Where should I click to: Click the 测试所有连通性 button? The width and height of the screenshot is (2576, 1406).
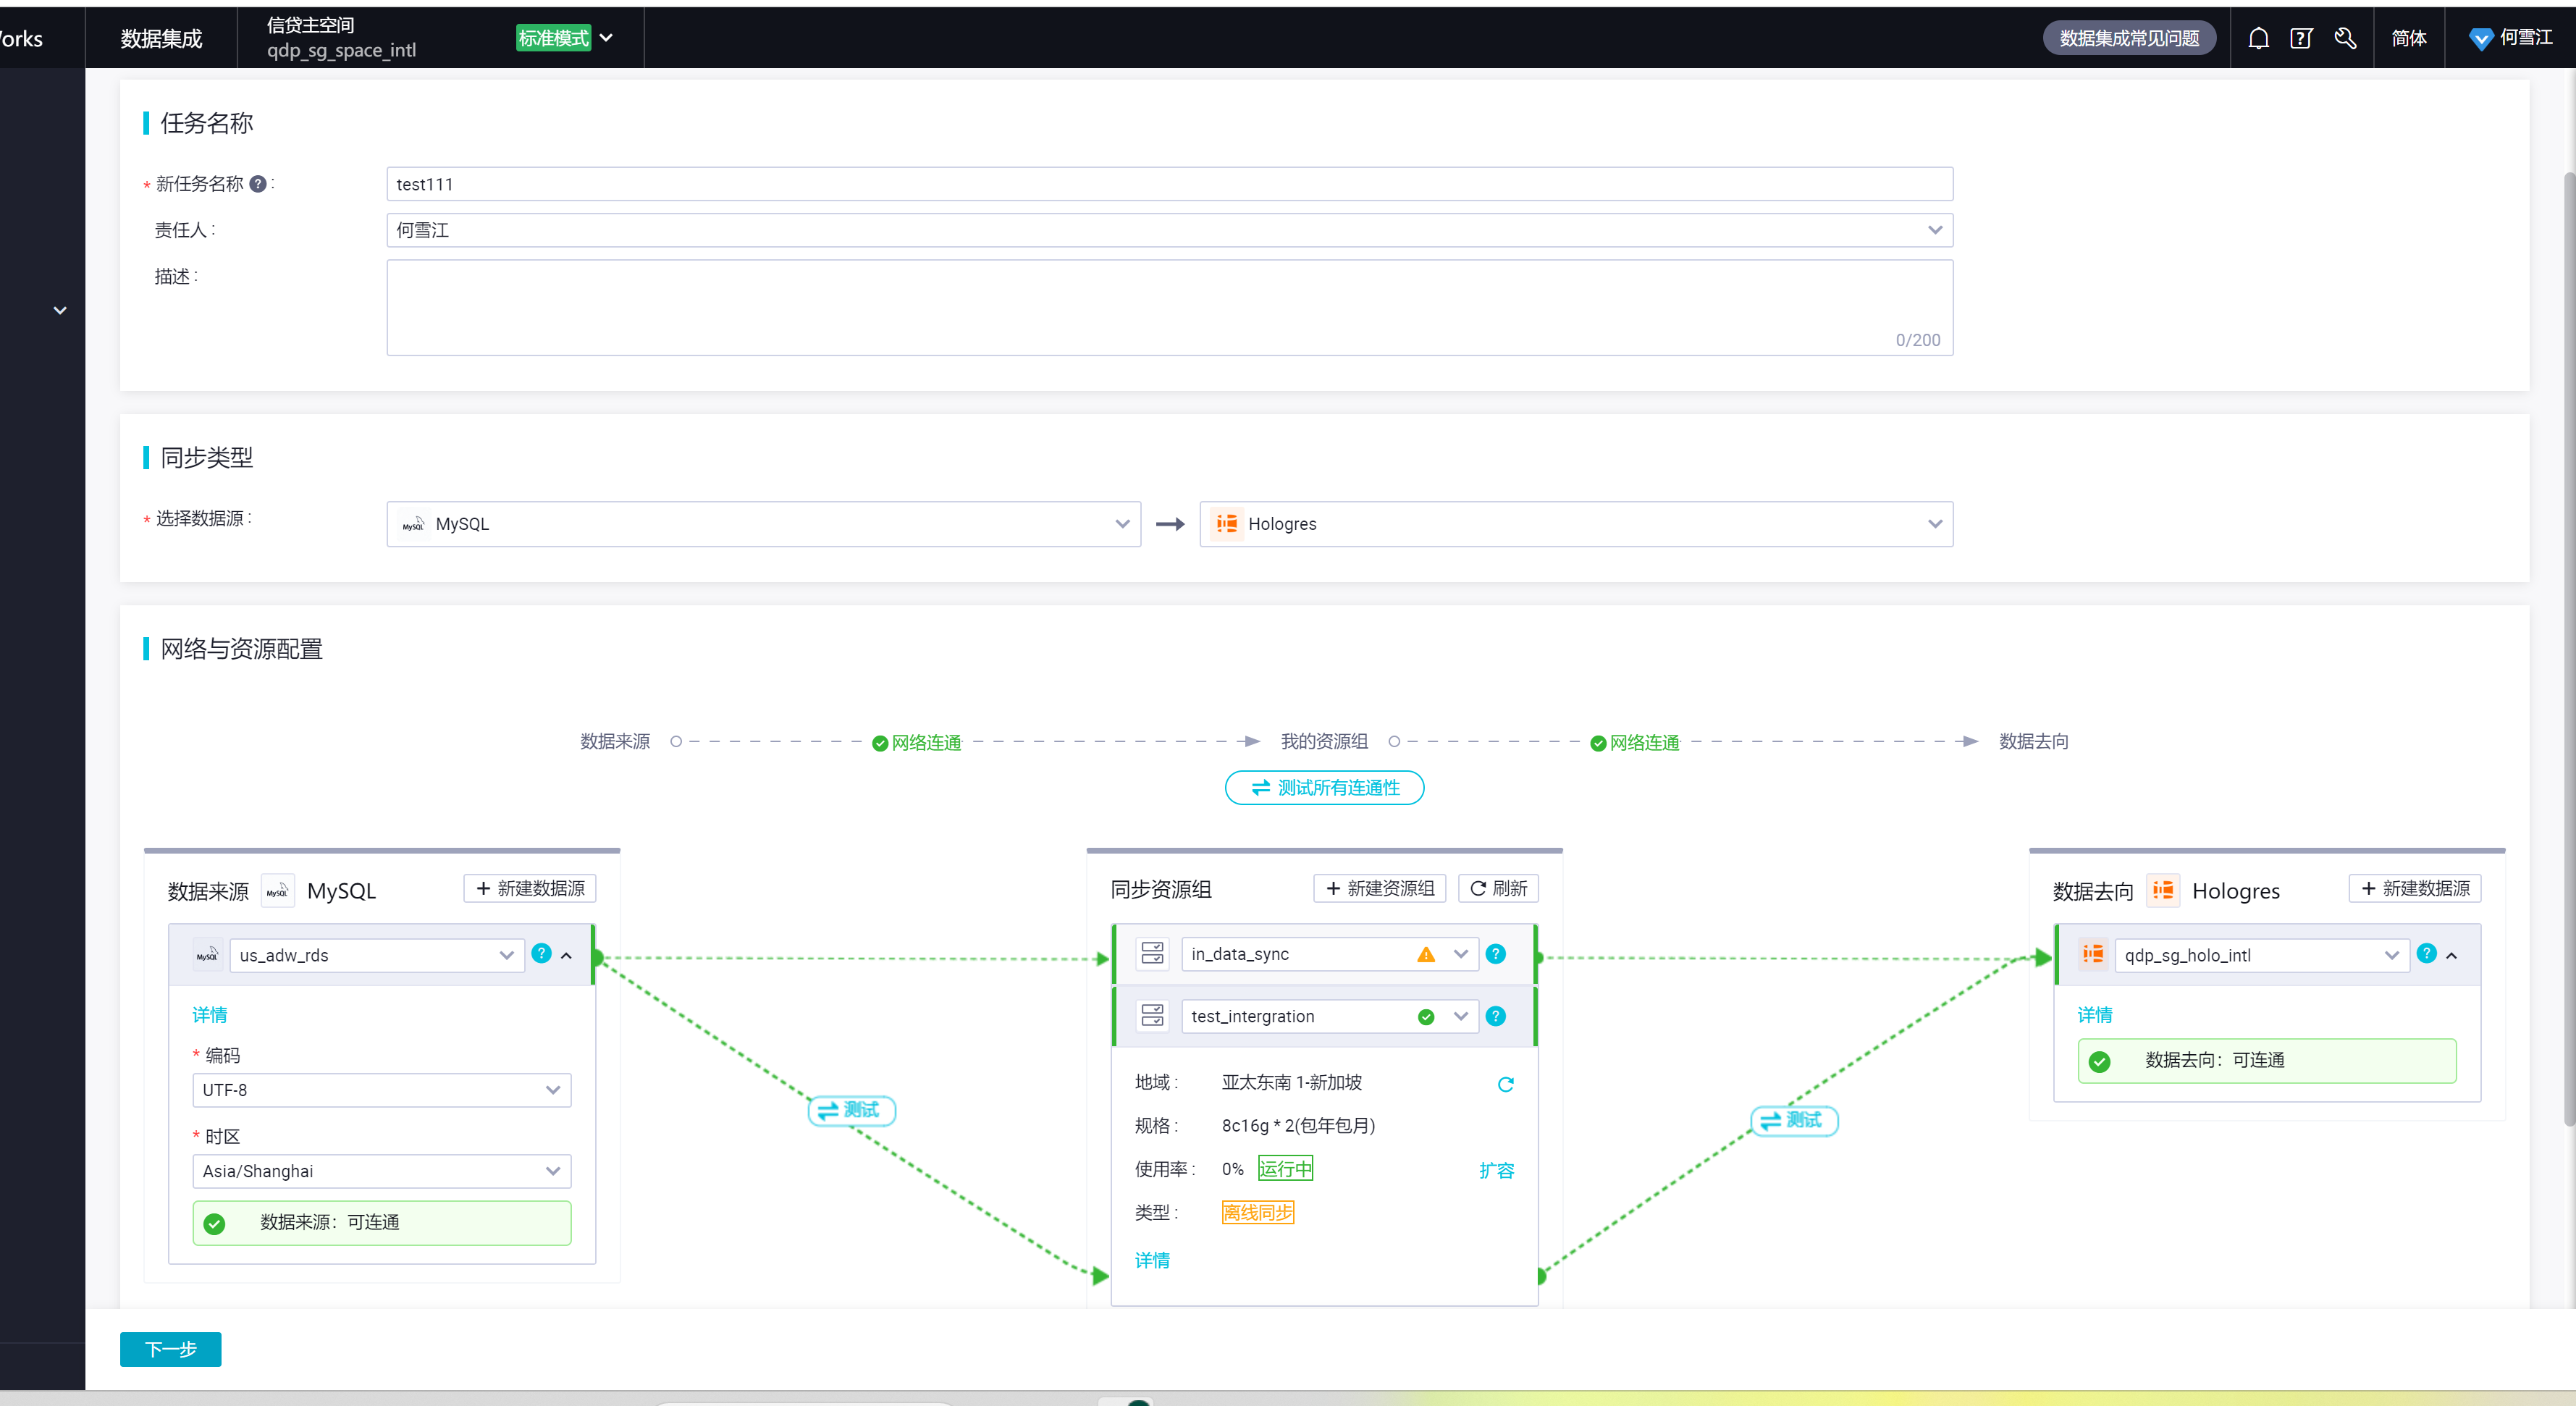pos(1324,787)
